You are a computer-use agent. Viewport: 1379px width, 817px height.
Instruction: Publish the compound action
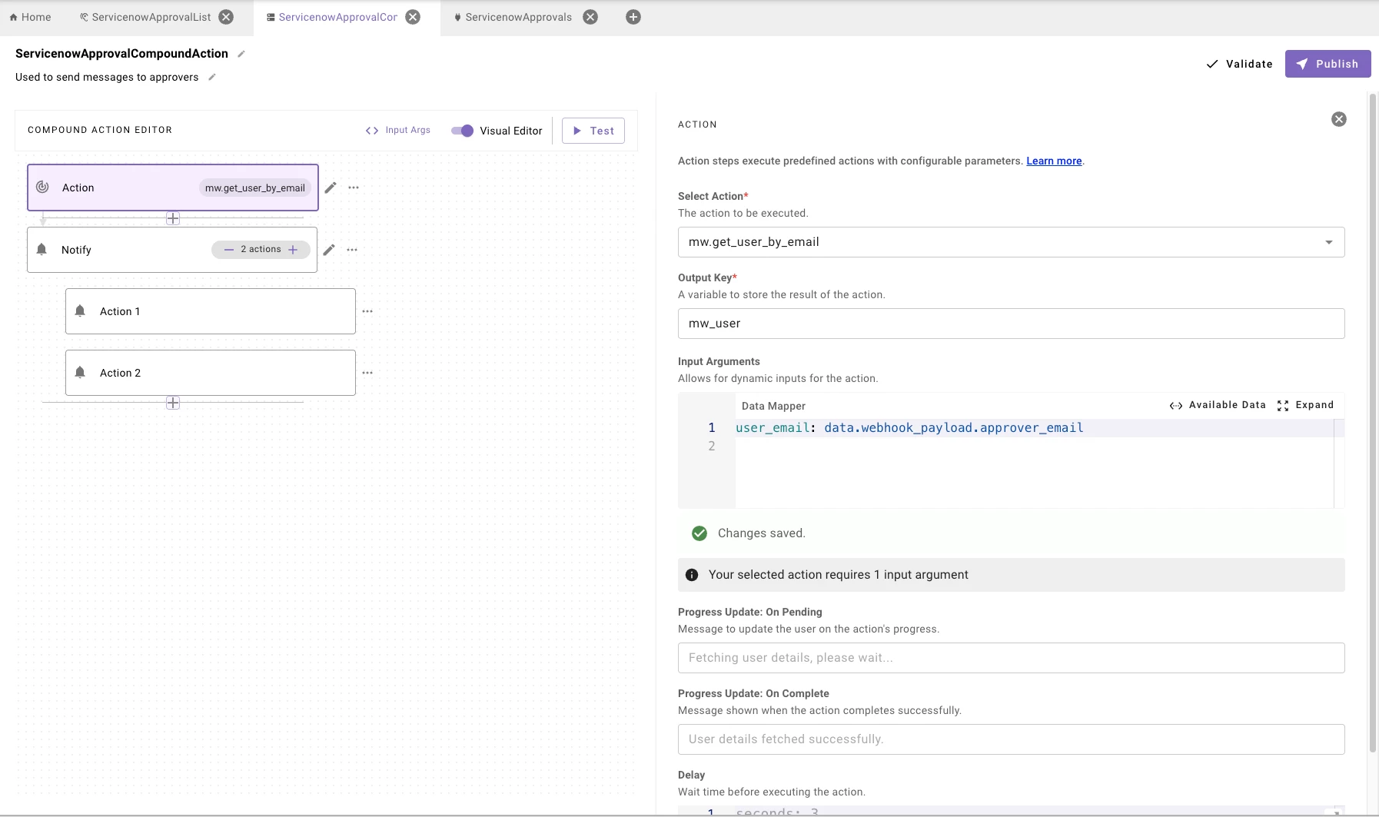pos(1327,64)
